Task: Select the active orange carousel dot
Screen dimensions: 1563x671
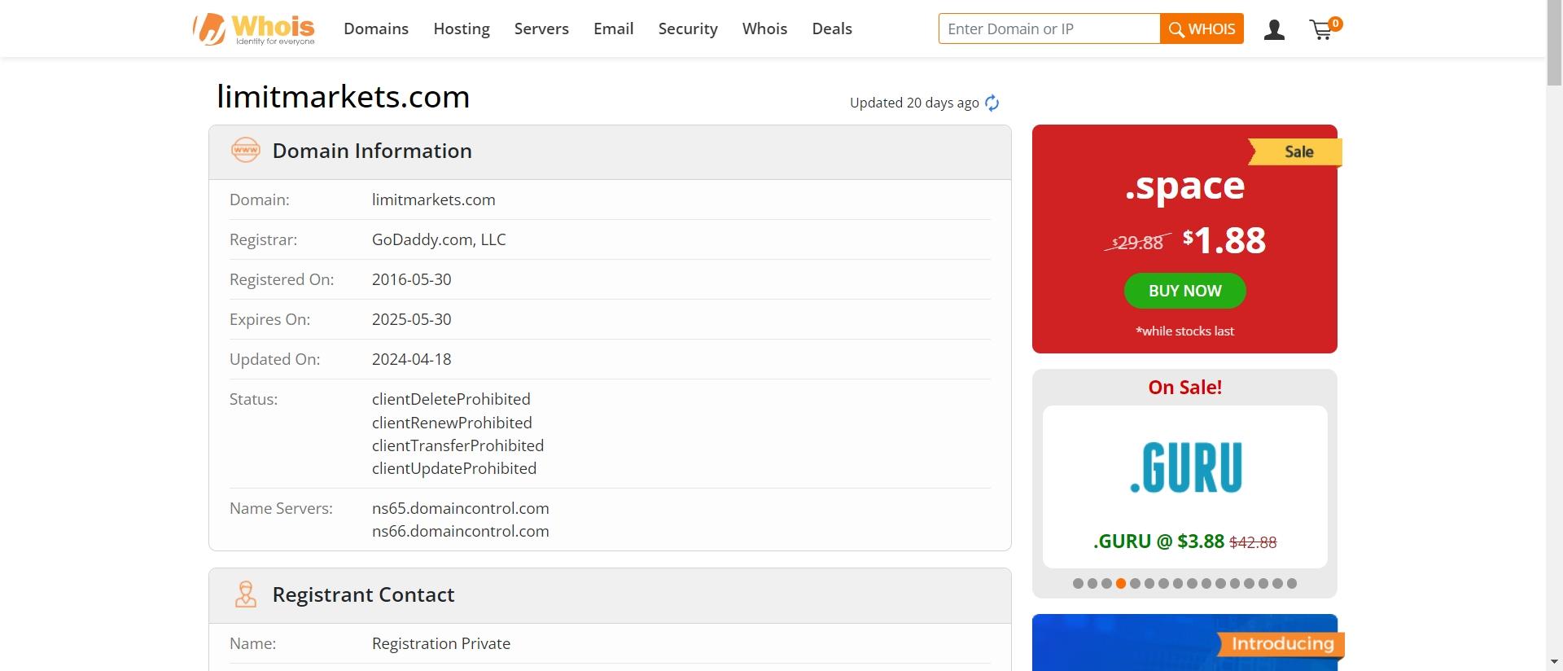Action: tap(1121, 583)
